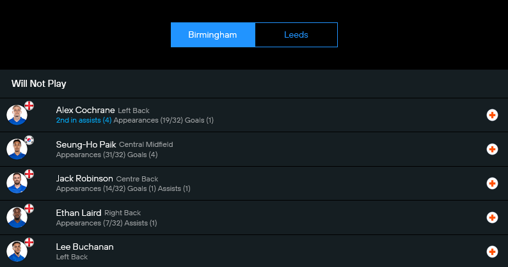This screenshot has width=508, height=267.
Task: Click England flag badge on Ethan Laird
Action: pos(29,208)
